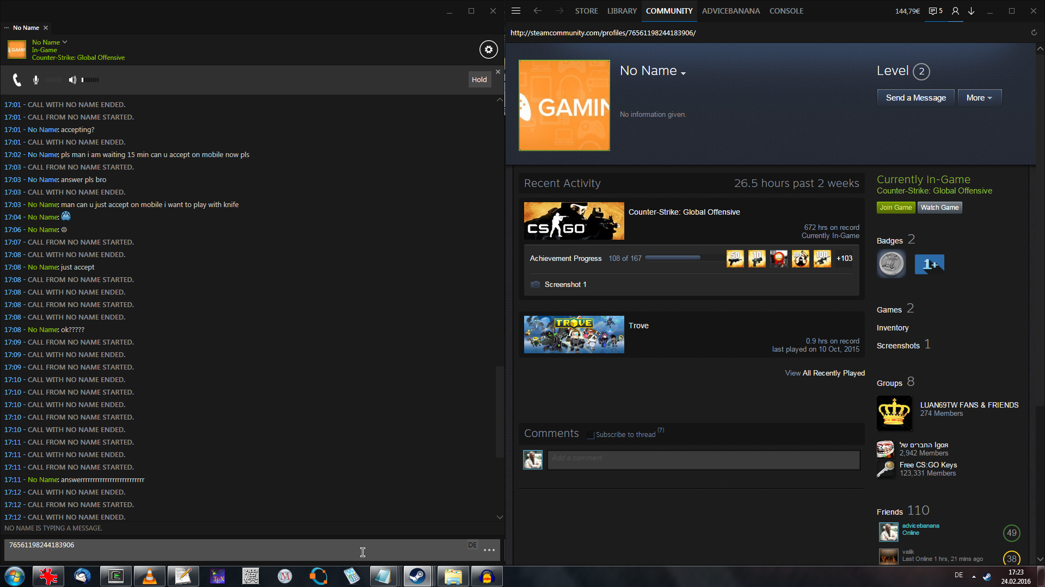This screenshot has width=1045, height=587.
Task: Open the downloads arrow icon
Action: pos(971,11)
